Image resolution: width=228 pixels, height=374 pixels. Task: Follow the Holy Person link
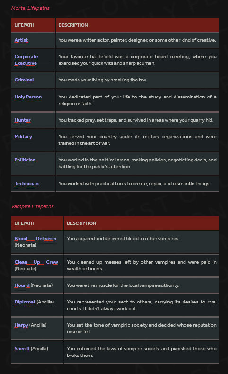(28, 97)
